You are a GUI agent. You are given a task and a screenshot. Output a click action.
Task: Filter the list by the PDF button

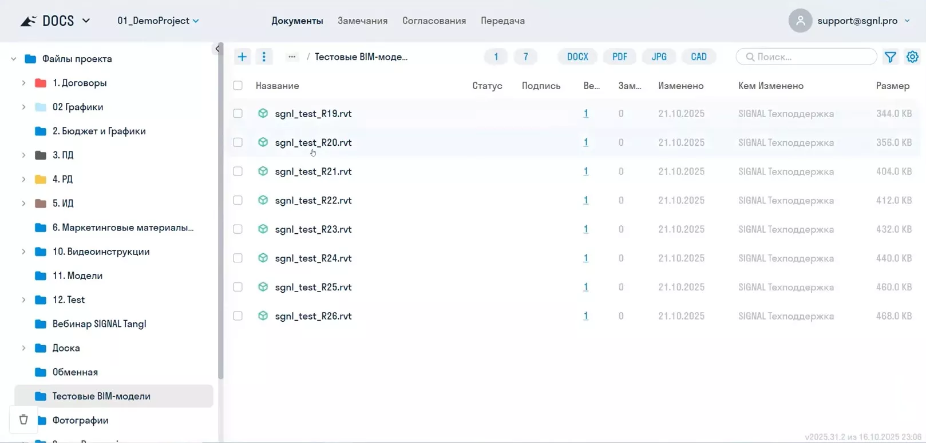619,57
